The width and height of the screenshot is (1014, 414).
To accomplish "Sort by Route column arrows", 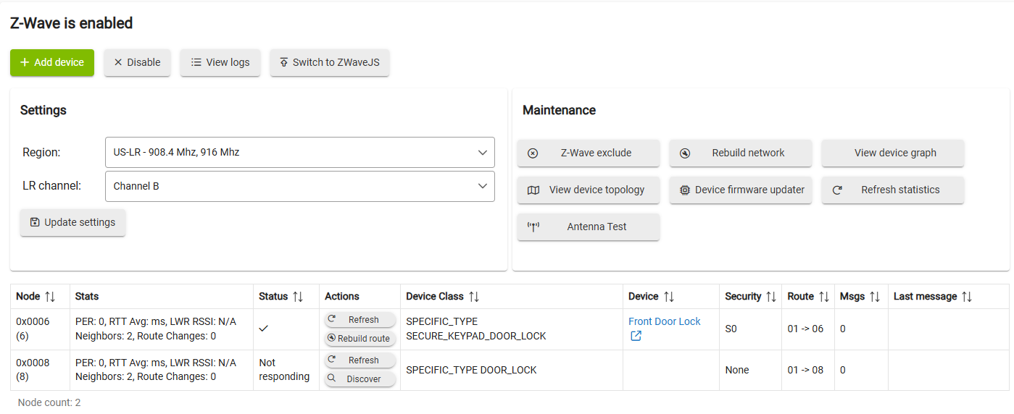I will coord(824,297).
